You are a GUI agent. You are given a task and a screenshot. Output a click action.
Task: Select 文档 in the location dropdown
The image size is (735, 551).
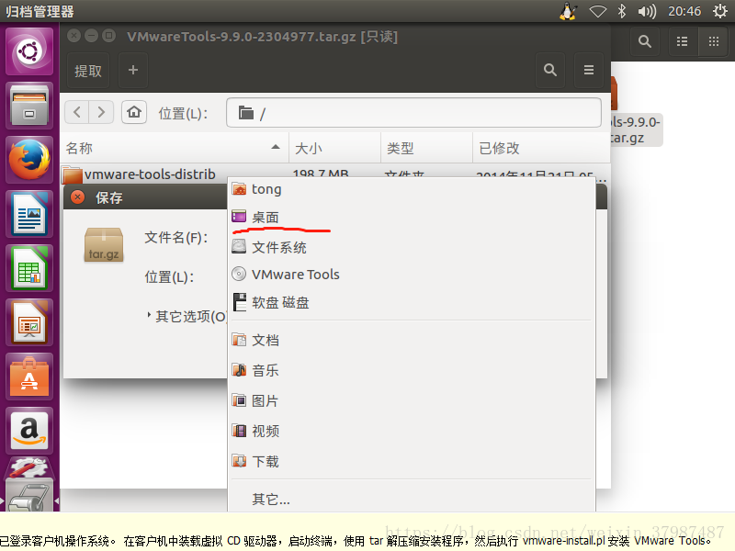pyautogui.click(x=412, y=340)
